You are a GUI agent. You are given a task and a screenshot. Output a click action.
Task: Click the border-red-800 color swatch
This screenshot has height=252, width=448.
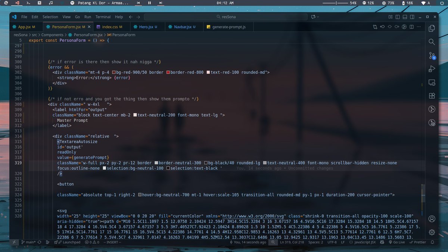(168, 72)
